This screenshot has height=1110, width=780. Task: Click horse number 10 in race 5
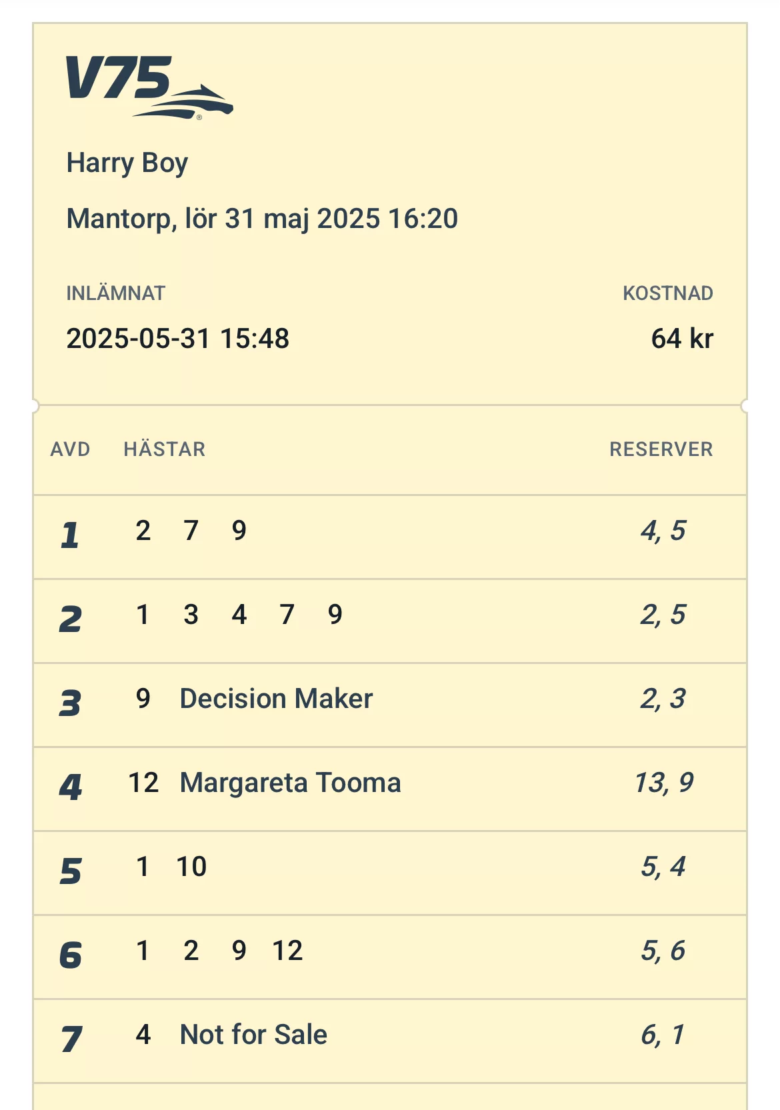[191, 867]
